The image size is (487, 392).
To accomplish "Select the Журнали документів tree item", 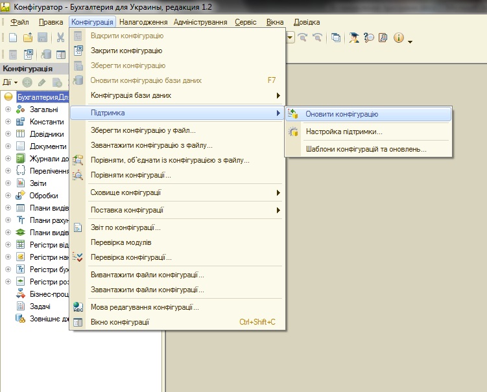I will coord(49,159).
